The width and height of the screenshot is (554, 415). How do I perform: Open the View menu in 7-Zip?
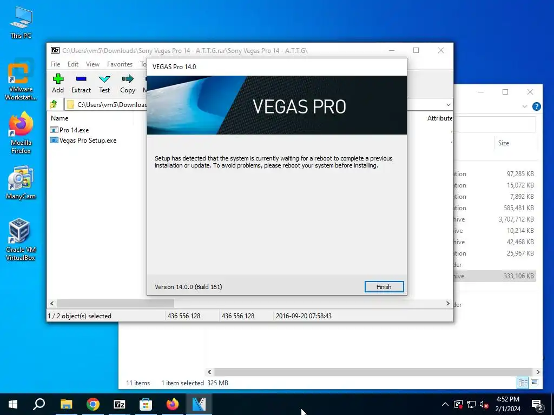pos(93,64)
